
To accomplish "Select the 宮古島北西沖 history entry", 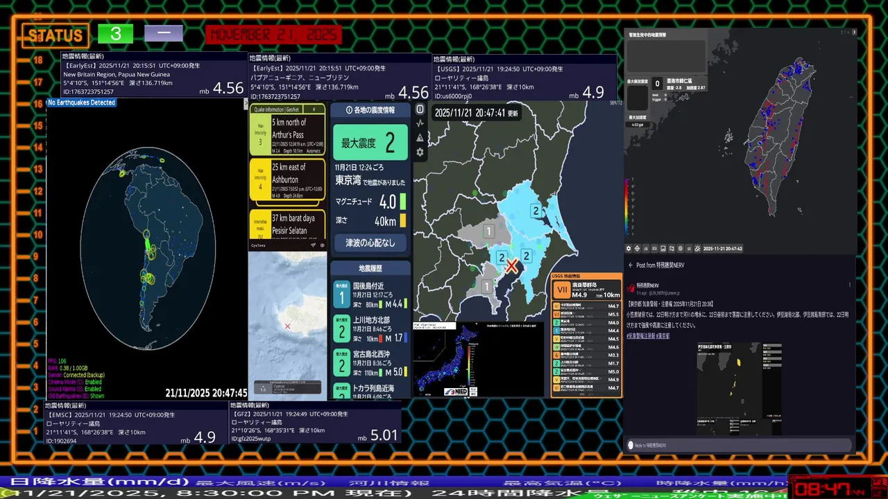I will coord(370,362).
